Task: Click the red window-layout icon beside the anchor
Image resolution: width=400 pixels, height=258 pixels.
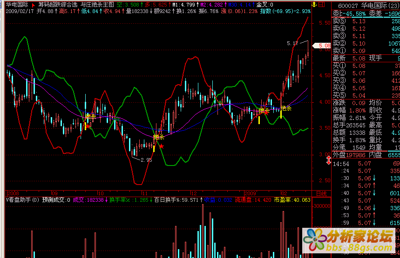Action: click(321, 4)
